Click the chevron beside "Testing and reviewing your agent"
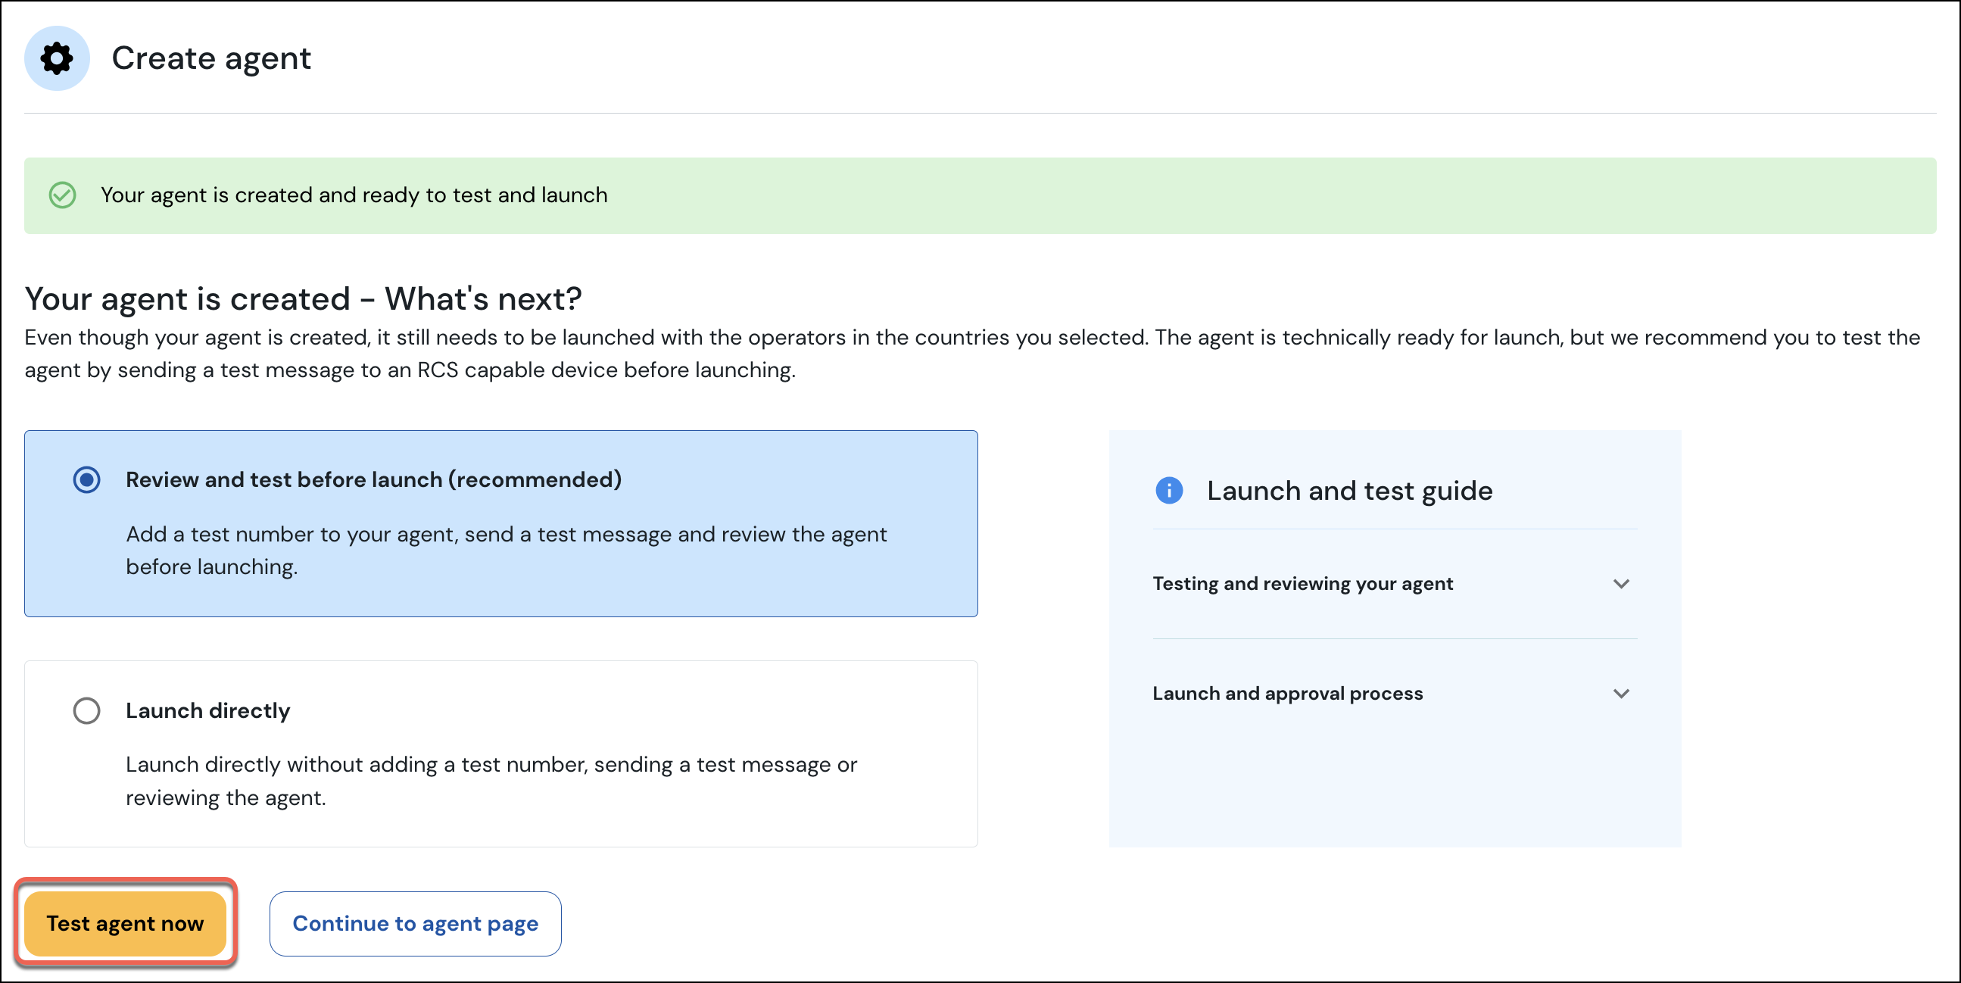The height and width of the screenshot is (983, 1961). pos(1622,584)
